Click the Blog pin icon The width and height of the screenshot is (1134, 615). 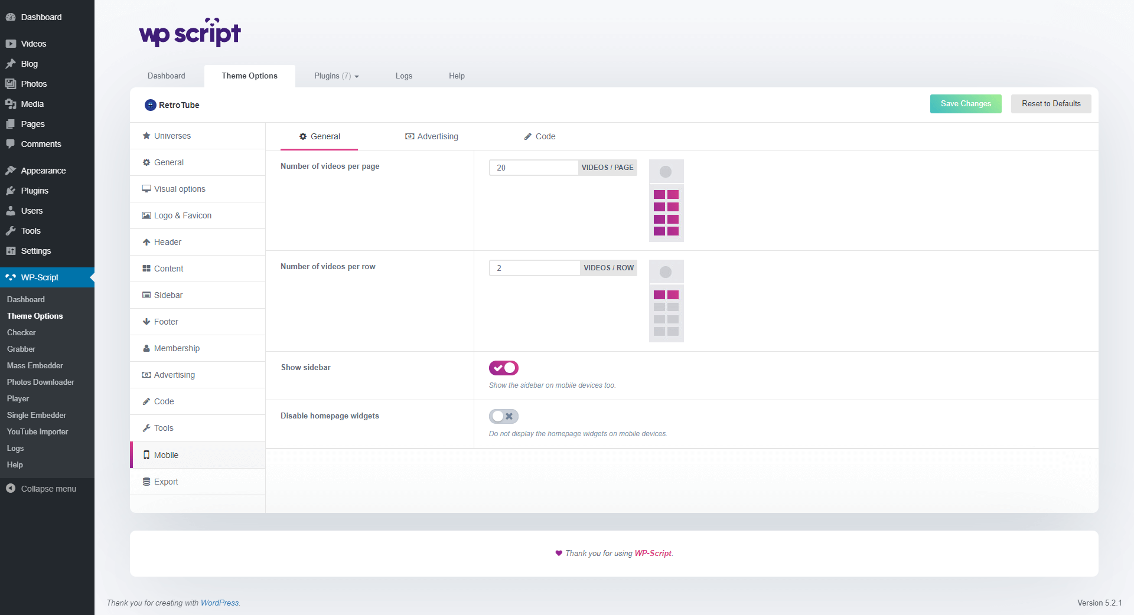[x=11, y=64]
